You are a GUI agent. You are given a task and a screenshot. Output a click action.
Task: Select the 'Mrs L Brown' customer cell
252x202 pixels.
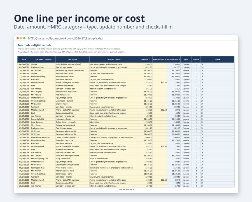coord(43,156)
